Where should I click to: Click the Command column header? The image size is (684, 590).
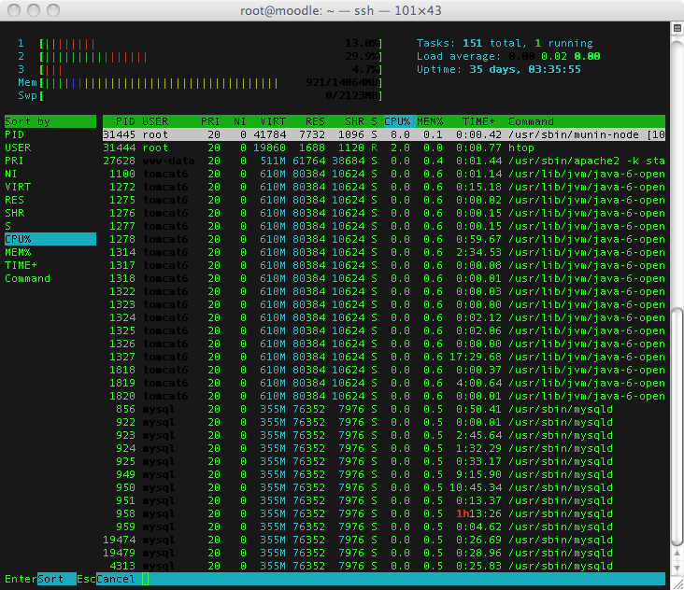point(530,121)
